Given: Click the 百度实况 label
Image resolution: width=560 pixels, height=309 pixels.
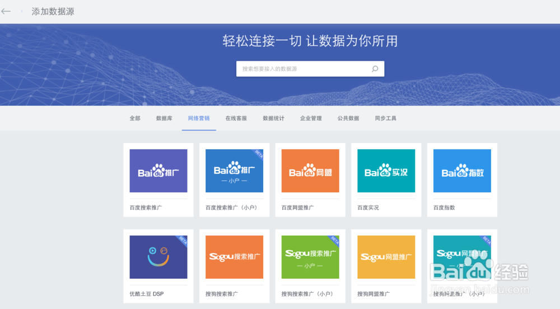Looking at the screenshot, I should coord(368,207).
